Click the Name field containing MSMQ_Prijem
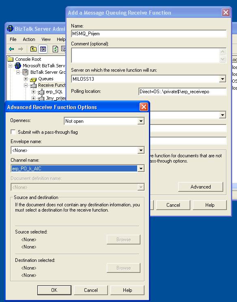Viewport: 237px width, 302px height. coord(149,34)
